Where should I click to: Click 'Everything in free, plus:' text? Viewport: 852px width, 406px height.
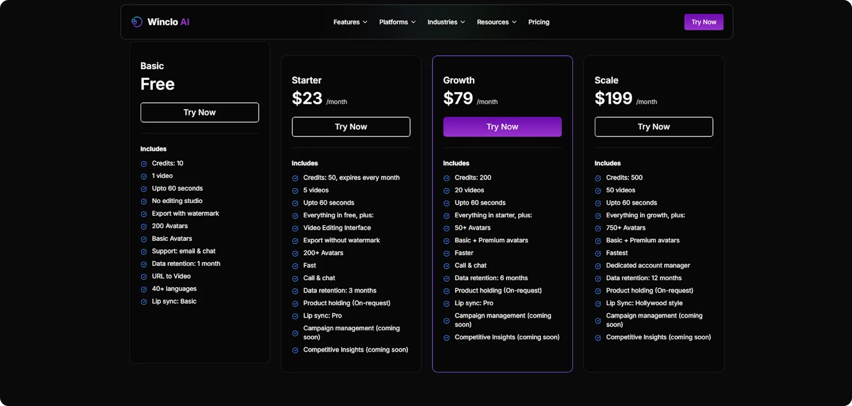click(x=339, y=215)
